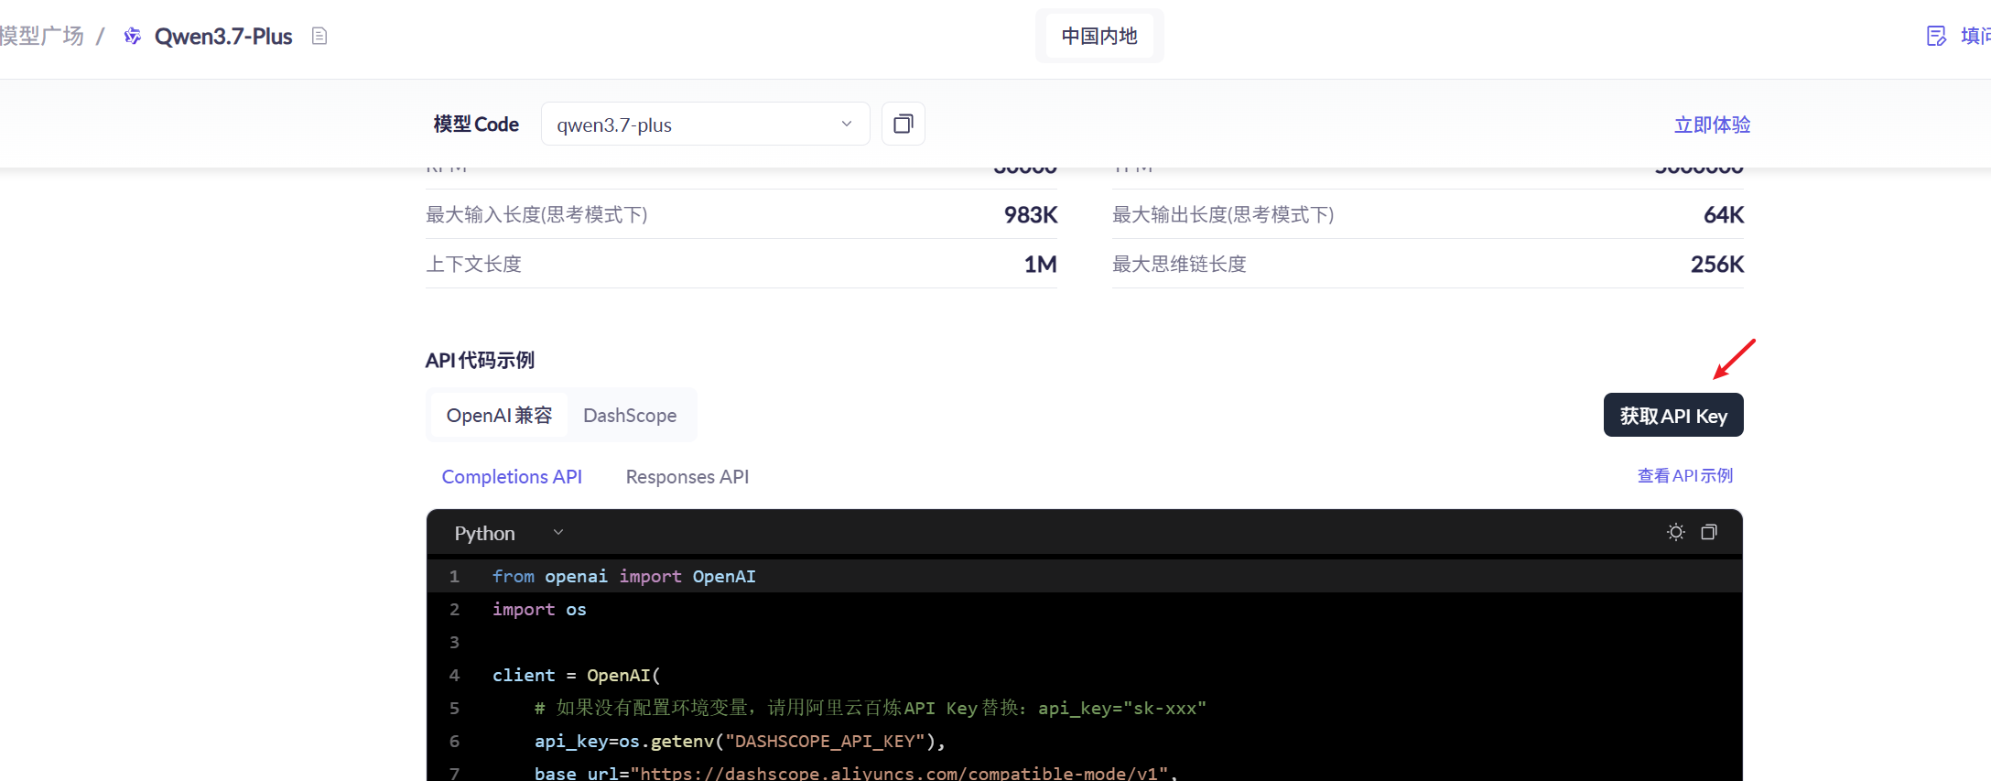
Task: Switch to the OpenAI兼容 tab
Action: point(499,415)
